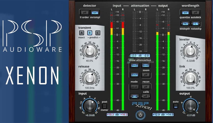
Task: Click the show attenuation label
Action: tap(140, 60)
